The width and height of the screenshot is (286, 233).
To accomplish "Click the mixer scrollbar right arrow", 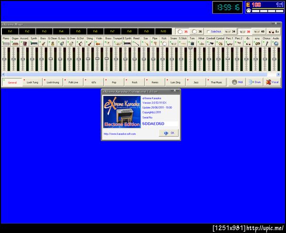I will coord(278,74).
